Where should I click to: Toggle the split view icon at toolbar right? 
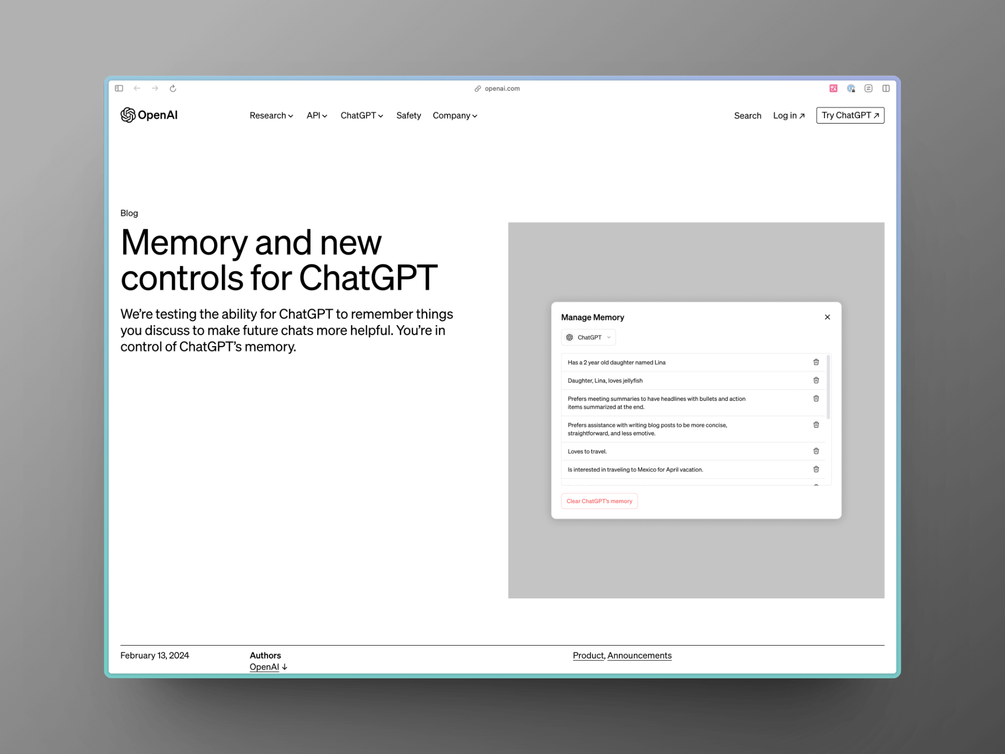[886, 88]
